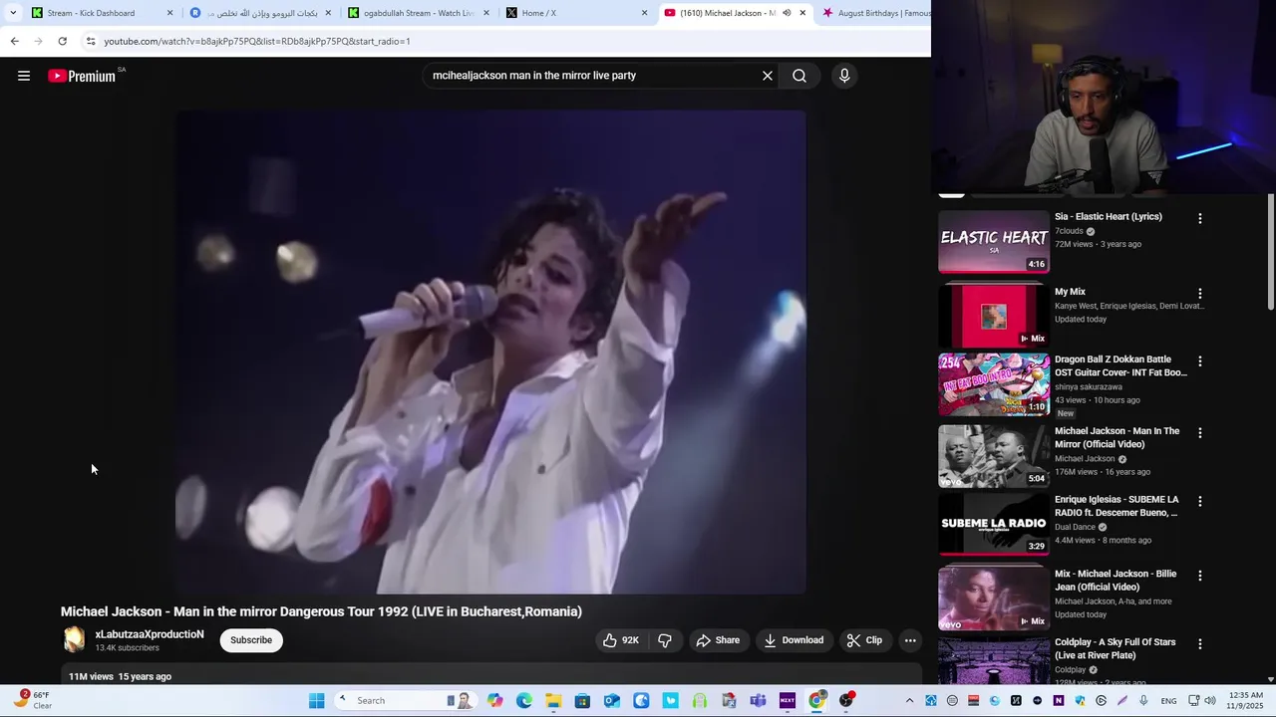The width and height of the screenshot is (1276, 717).
Task: Pause the playing video in the player
Action: 490,352
